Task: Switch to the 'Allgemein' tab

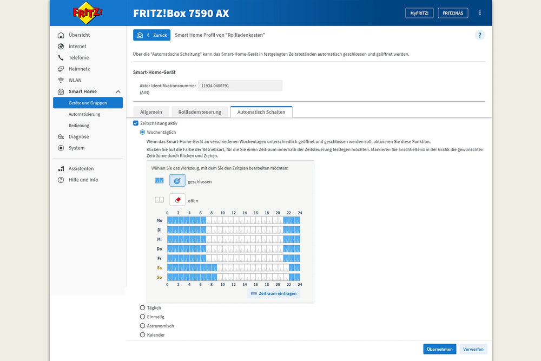Action: click(x=151, y=112)
